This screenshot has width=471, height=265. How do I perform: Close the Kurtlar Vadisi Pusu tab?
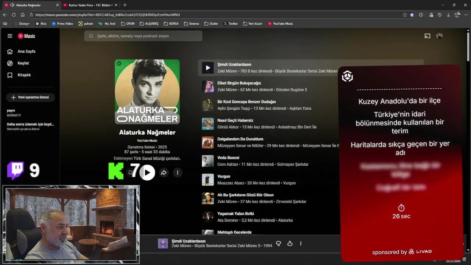(x=116, y=5)
